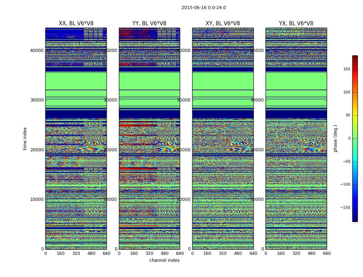Click the 0 tick label on the colorbar

click(x=348, y=138)
